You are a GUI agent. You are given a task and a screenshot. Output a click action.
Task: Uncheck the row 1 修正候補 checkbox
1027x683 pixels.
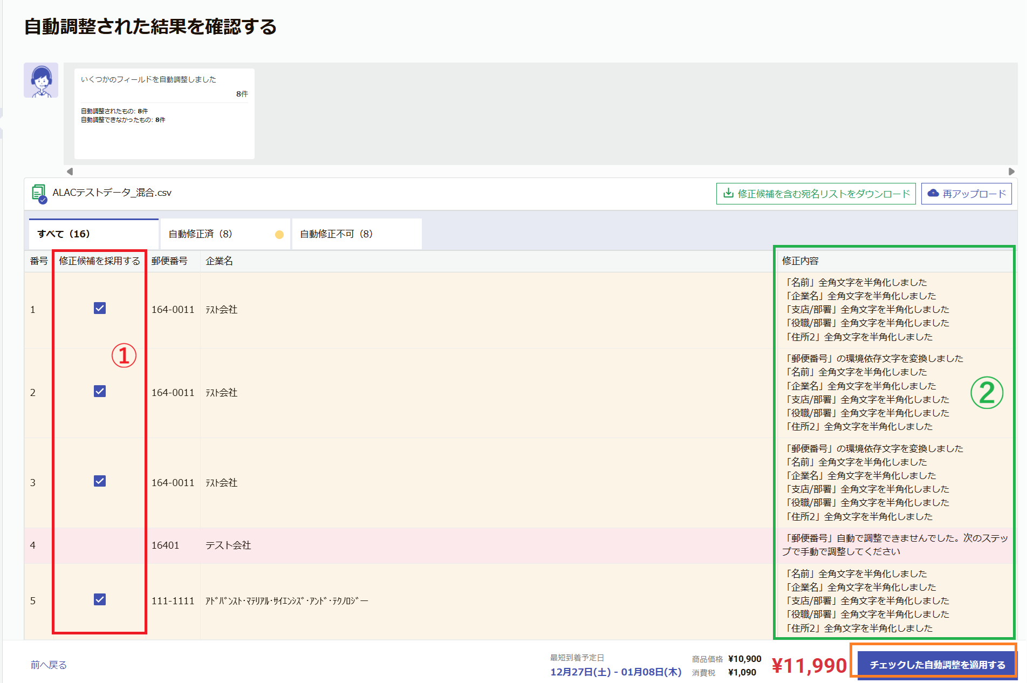coord(100,308)
